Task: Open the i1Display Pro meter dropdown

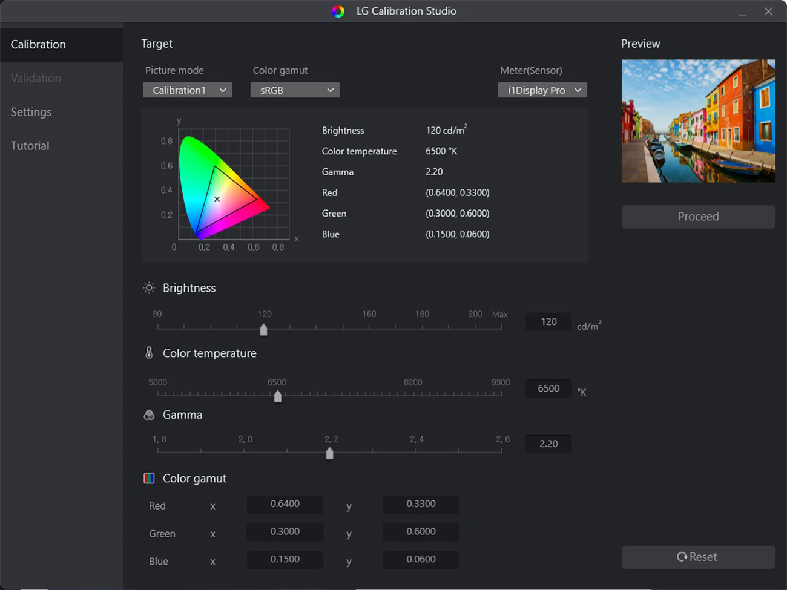Action: 542,90
